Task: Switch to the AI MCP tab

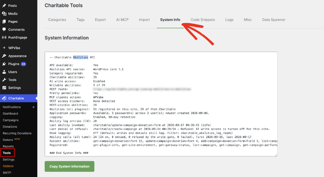Action: (x=122, y=20)
